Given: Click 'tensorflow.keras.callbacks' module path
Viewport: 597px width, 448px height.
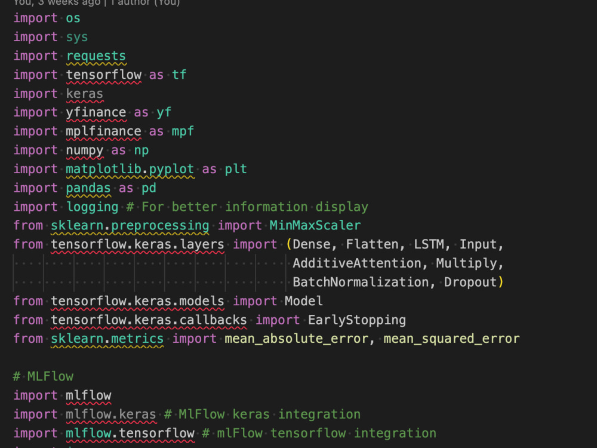Looking at the screenshot, I should (149, 320).
